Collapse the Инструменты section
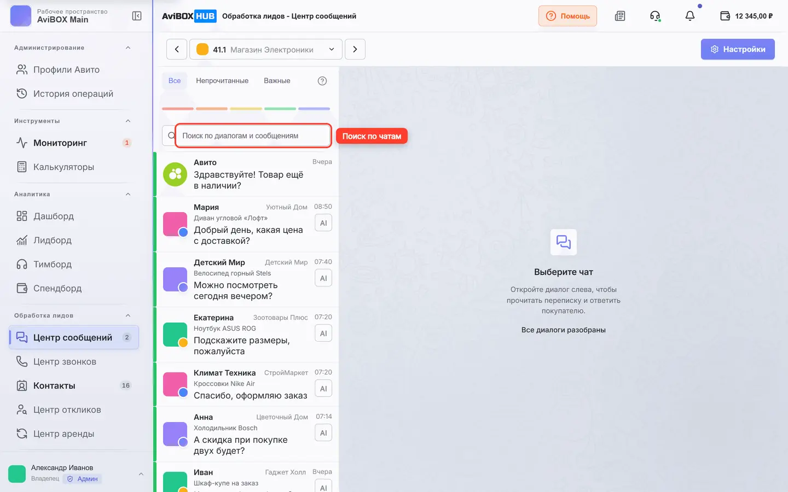This screenshot has width=788, height=492. pos(128,121)
